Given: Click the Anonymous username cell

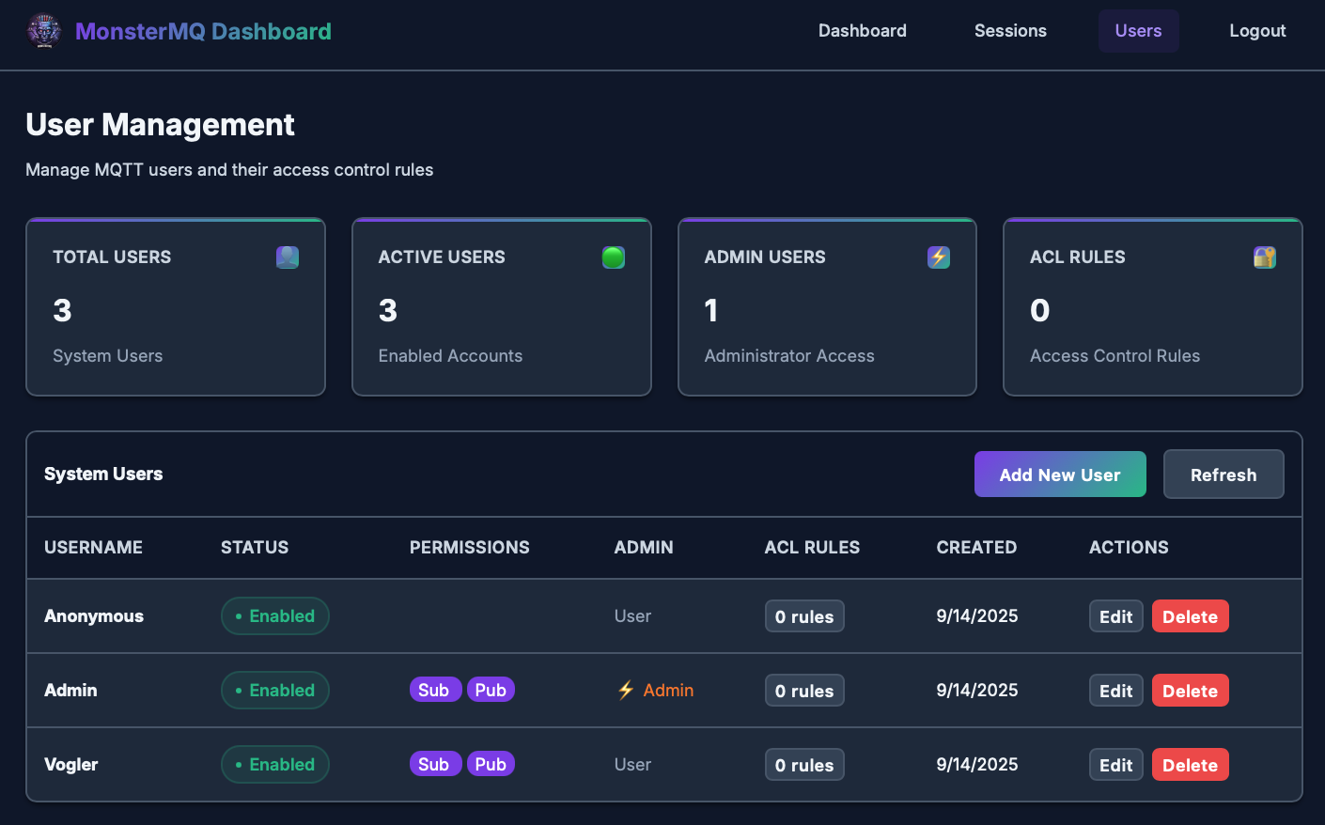Looking at the screenshot, I should tap(94, 616).
